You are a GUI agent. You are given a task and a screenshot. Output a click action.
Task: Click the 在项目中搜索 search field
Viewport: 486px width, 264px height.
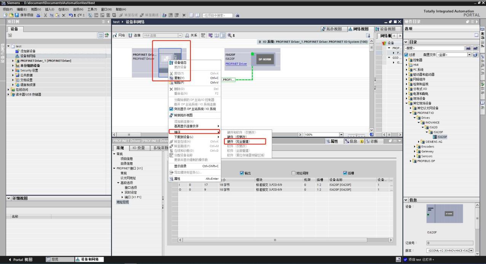(x=218, y=15)
